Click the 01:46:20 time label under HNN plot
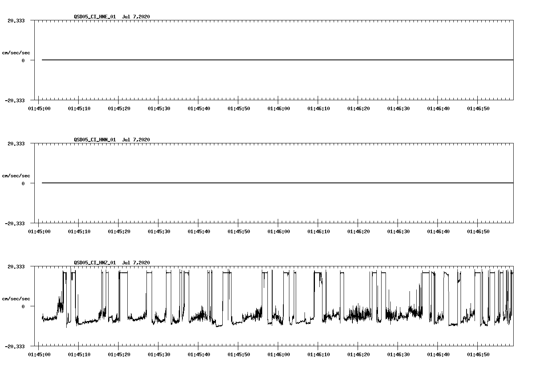 point(358,231)
